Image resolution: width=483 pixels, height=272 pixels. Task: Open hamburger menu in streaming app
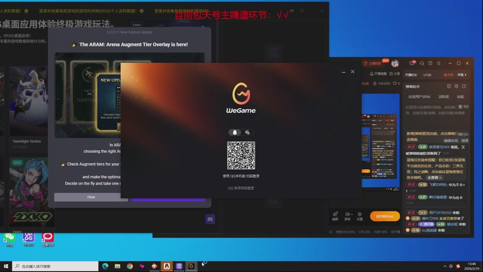[x=439, y=63]
